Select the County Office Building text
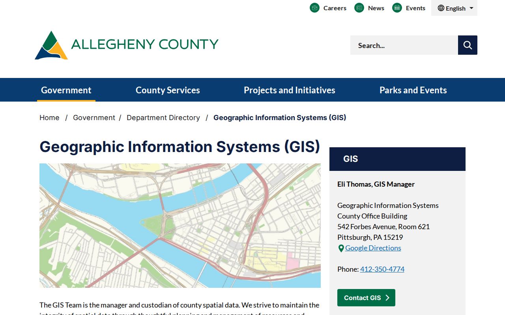This screenshot has height=315, width=505. click(x=372, y=216)
